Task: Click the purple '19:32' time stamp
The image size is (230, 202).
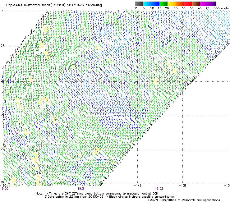Action: [159, 189]
